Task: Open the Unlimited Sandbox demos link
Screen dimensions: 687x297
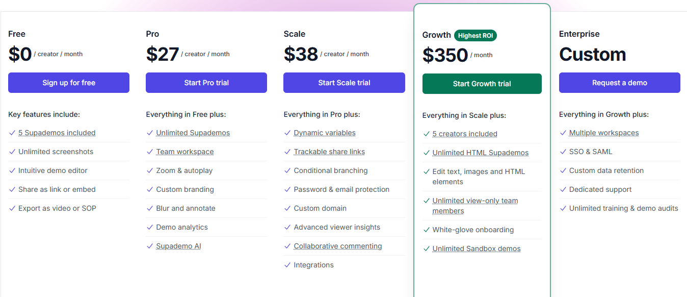Action: pyautogui.click(x=477, y=249)
